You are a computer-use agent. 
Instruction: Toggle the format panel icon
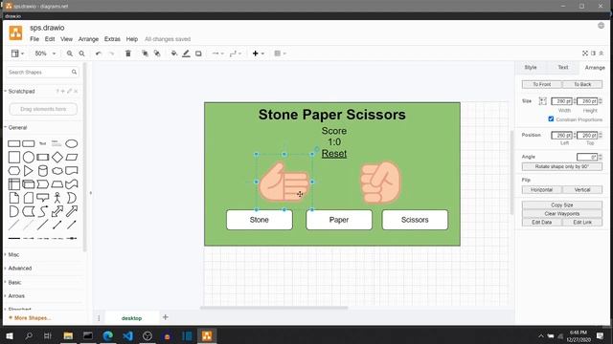click(x=593, y=54)
